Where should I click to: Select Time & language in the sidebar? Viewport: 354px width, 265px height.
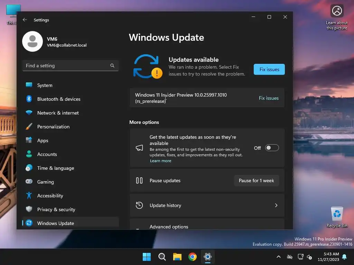point(71,168)
